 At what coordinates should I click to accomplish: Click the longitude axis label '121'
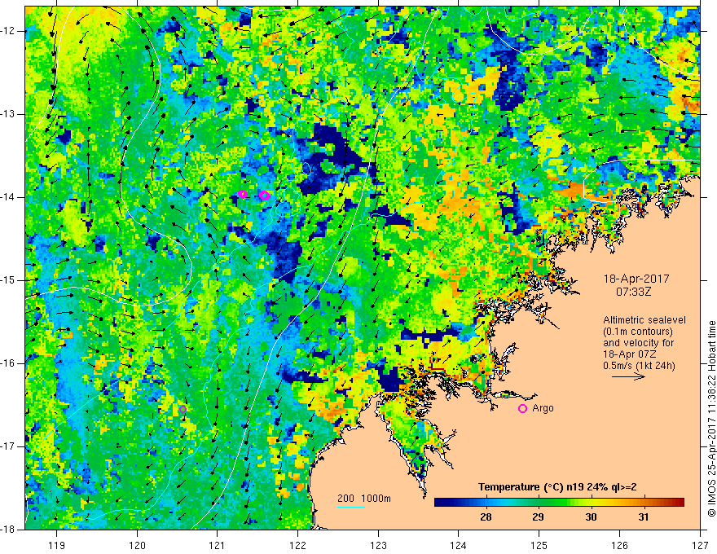(x=218, y=545)
